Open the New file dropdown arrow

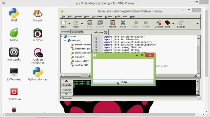pyautogui.click(x=69, y=24)
